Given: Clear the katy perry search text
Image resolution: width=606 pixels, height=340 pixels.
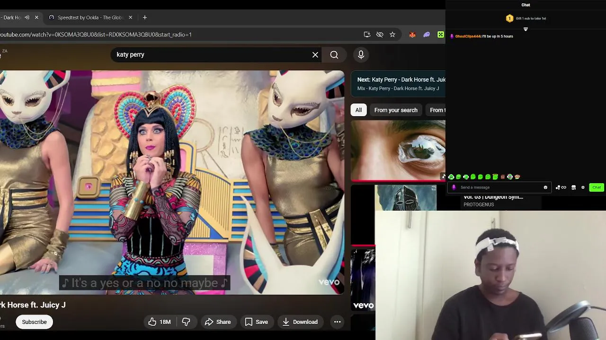Looking at the screenshot, I should [315, 55].
